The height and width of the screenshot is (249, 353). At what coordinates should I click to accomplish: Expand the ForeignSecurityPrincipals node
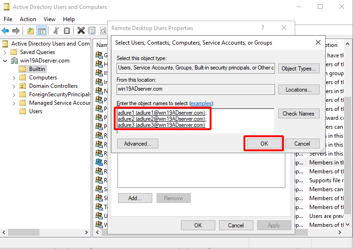[14, 95]
